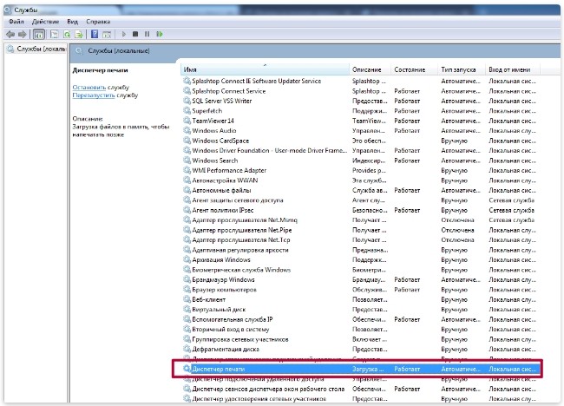Viewport: 564px width, 406px height.
Task: Select Службы (локальные) tree node
Action: click(x=37, y=49)
